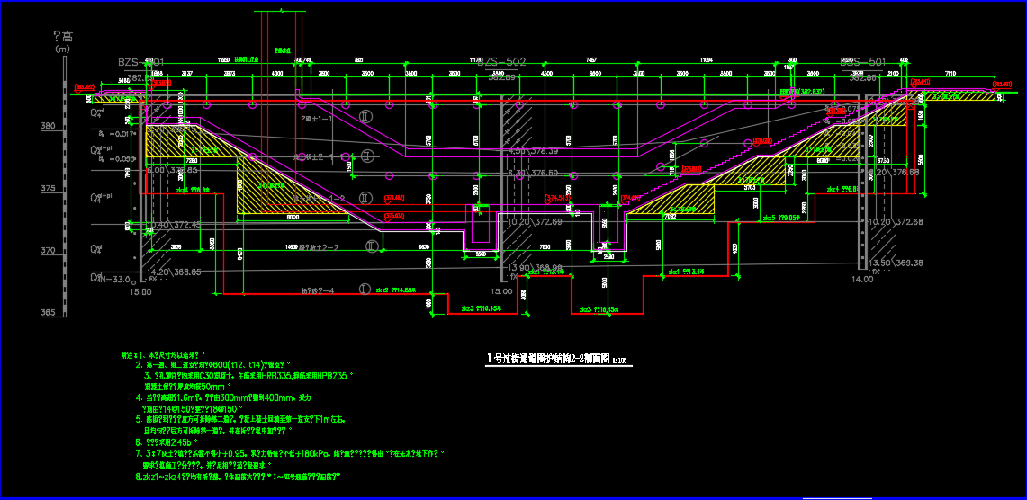Select the elevation axis title with (m) unit
This screenshot has height=500, width=1027.
point(63,41)
